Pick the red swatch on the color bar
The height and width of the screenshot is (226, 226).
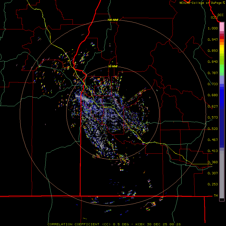[222, 38]
